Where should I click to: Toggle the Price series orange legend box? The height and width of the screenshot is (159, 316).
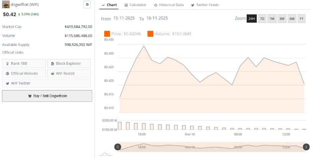tap(107, 34)
